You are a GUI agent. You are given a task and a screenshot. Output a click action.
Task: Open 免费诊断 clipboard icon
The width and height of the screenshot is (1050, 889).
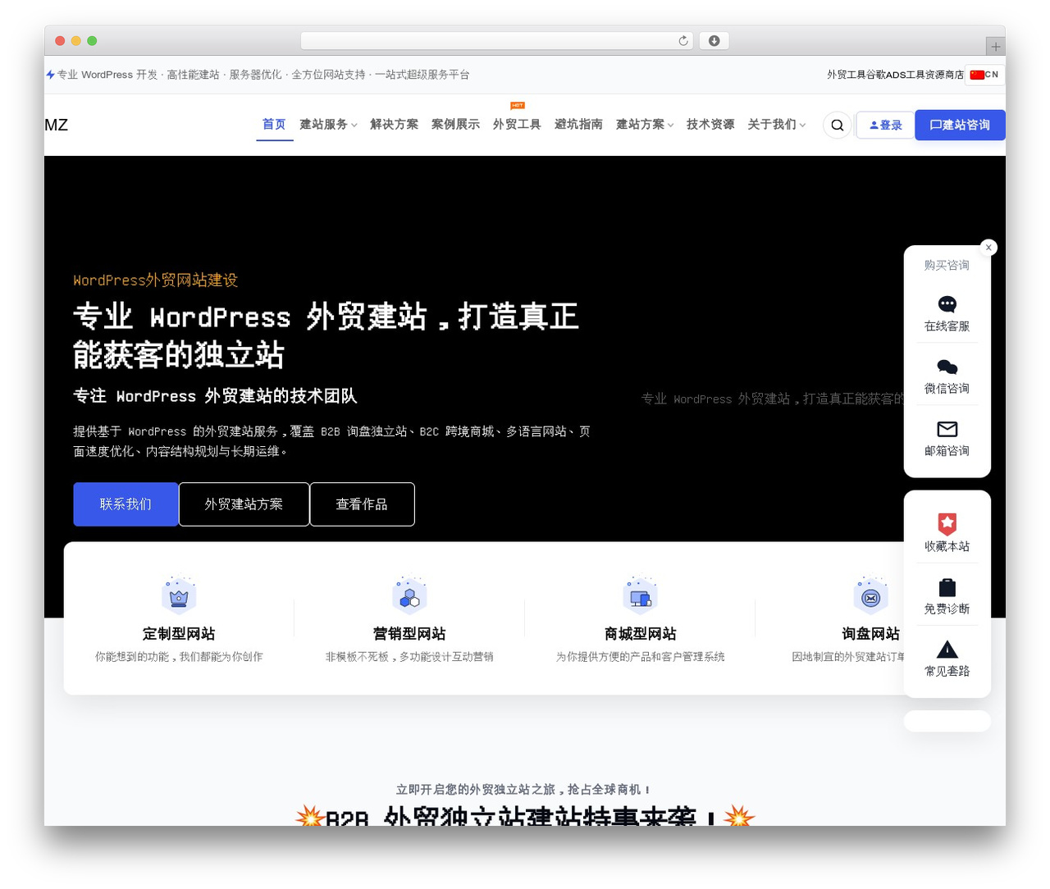coord(947,587)
